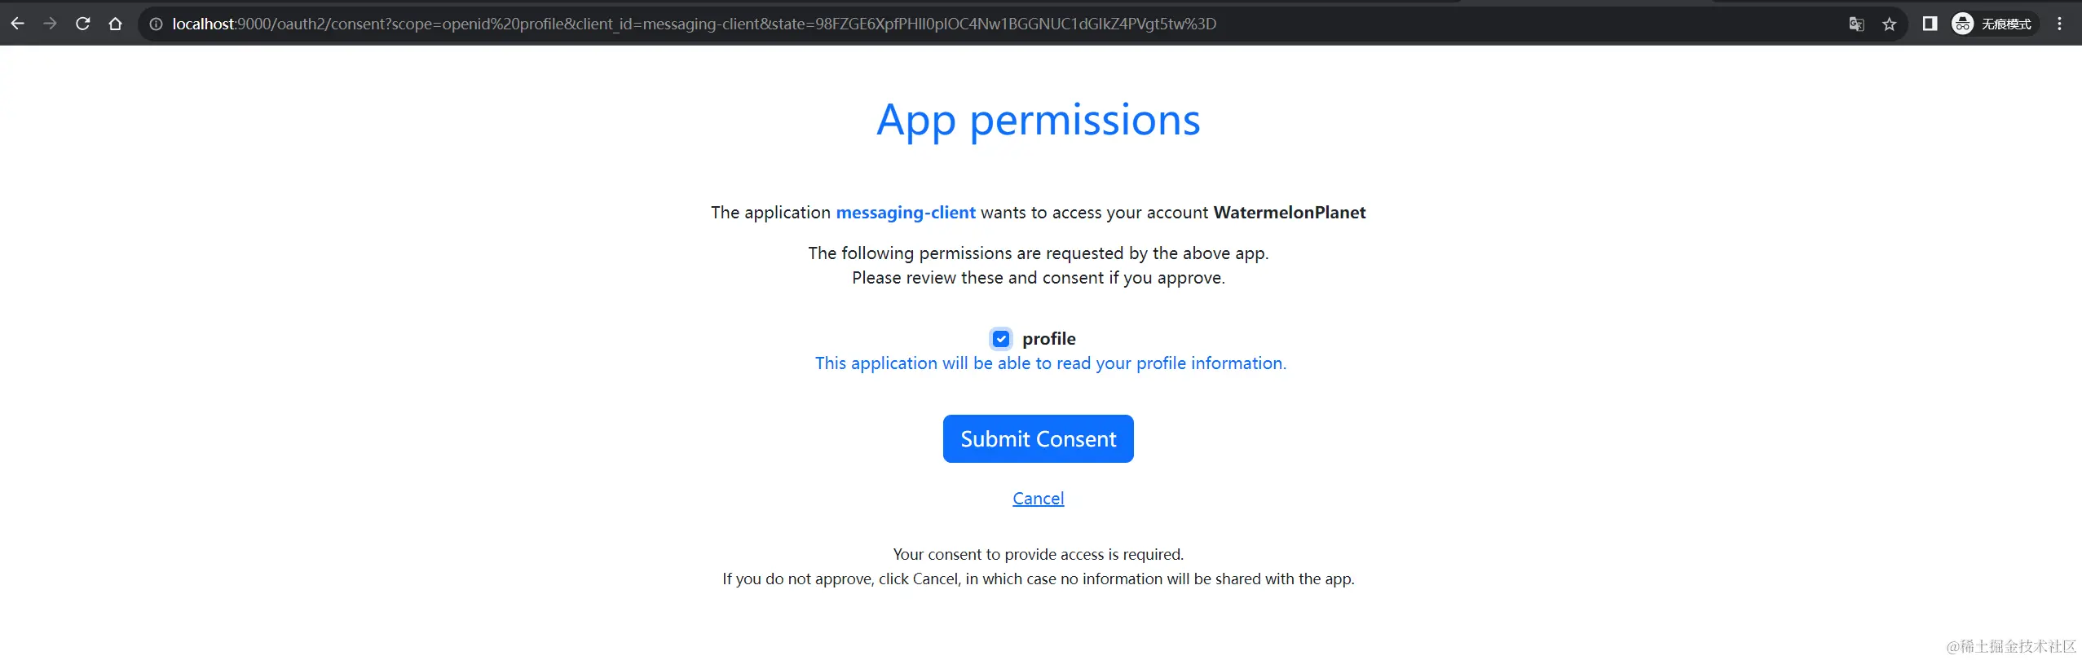
Task: Focus the address bar URL
Action: pos(693,24)
